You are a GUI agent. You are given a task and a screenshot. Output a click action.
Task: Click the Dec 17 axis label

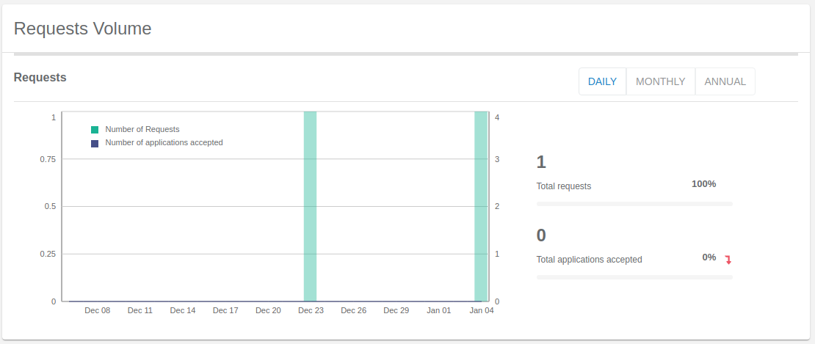click(x=225, y=310)
